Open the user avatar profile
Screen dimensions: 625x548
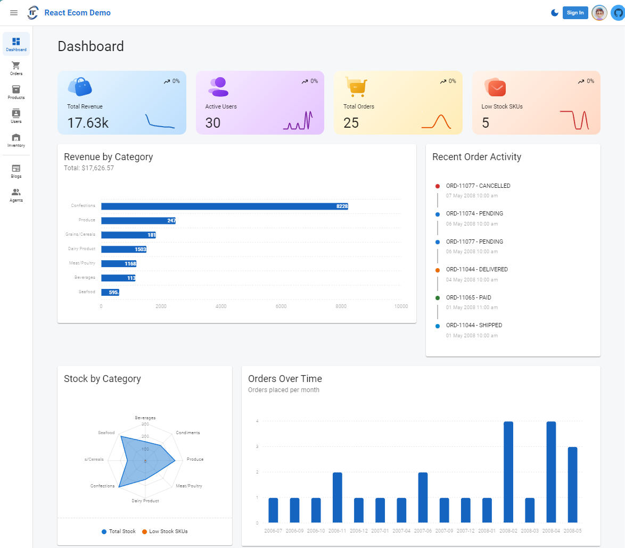coord(599,13)
